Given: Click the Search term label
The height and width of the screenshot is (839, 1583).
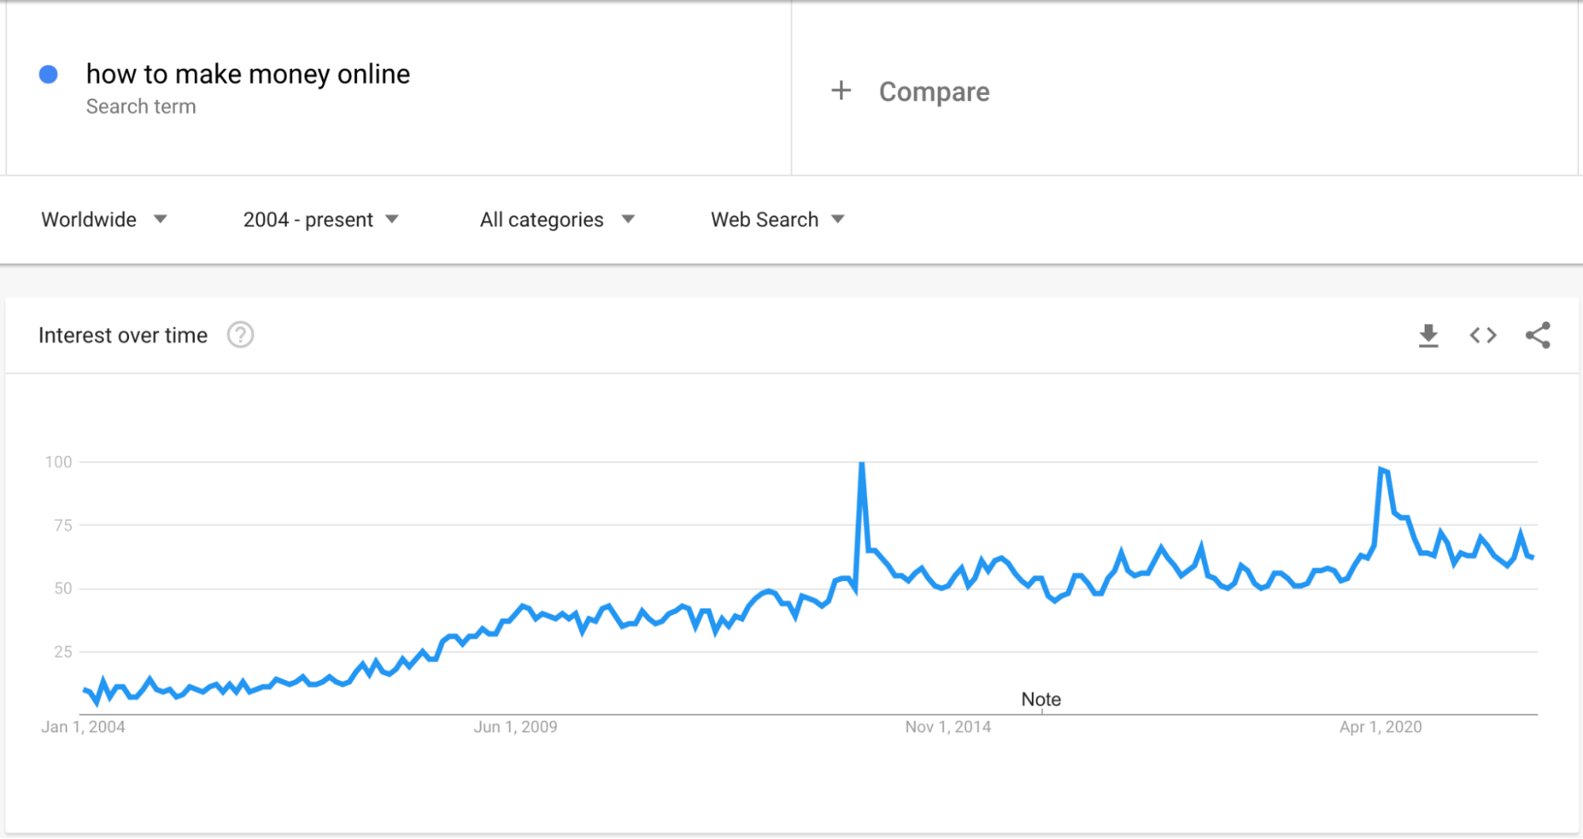Looking at the screenshot, I should pyautogui.click(x=141, y=106).
